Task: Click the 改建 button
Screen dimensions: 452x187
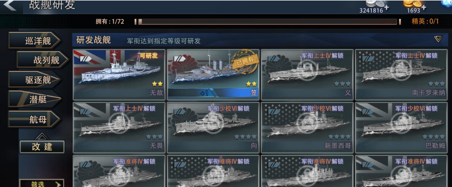Action: 42,147
